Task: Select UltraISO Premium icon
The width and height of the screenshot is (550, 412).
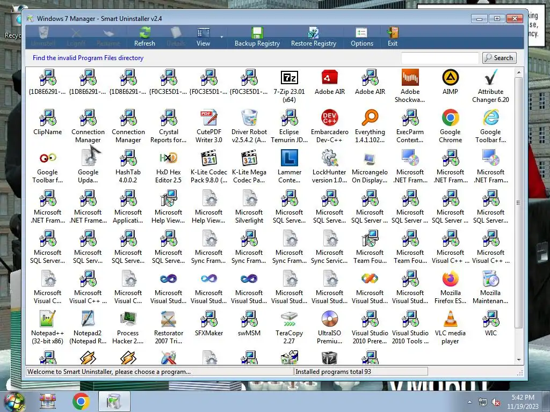Action: [330, 327]
